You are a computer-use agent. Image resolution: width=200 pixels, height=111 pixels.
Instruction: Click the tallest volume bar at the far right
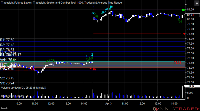(182, 92)
